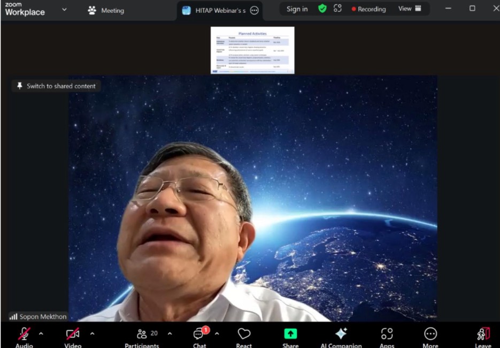Open the Apps panel

pyautogui.click(x=387, y=335)
